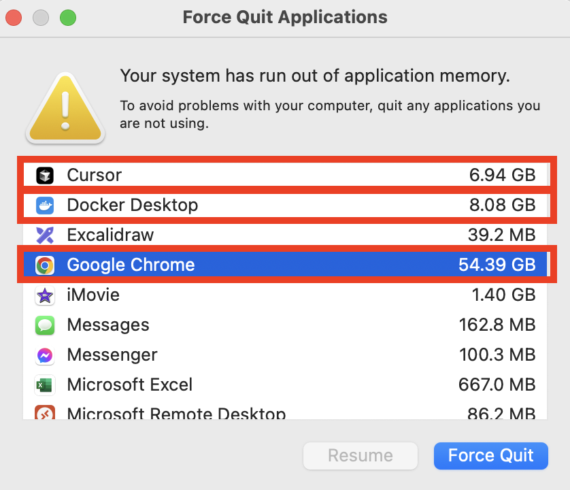Click the greyed-out Resume button
Viewport: 570px width, 490px height.
[x=361, y=456]
